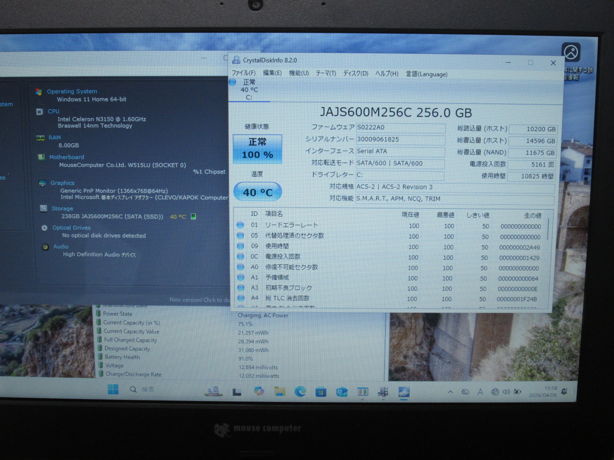Click the RAM module icon
The height and width of the screenshot is (460, 614).
(x=40, y=138)
